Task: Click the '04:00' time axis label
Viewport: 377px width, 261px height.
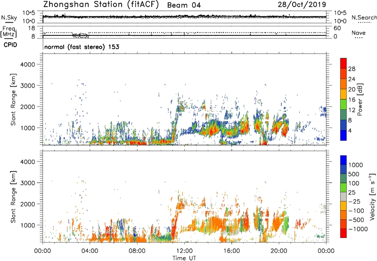Action: point(90,251)
